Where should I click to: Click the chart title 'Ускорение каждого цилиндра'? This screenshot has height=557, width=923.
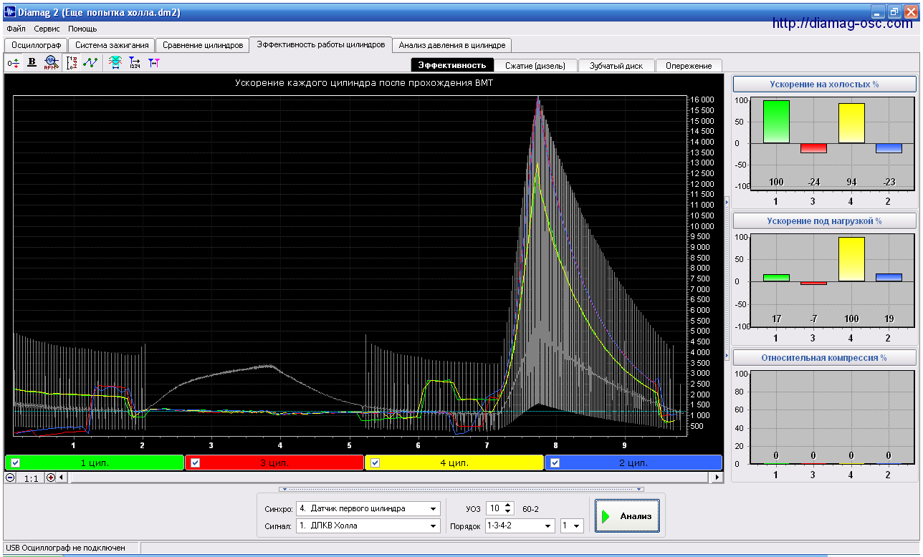click(364, 83)
